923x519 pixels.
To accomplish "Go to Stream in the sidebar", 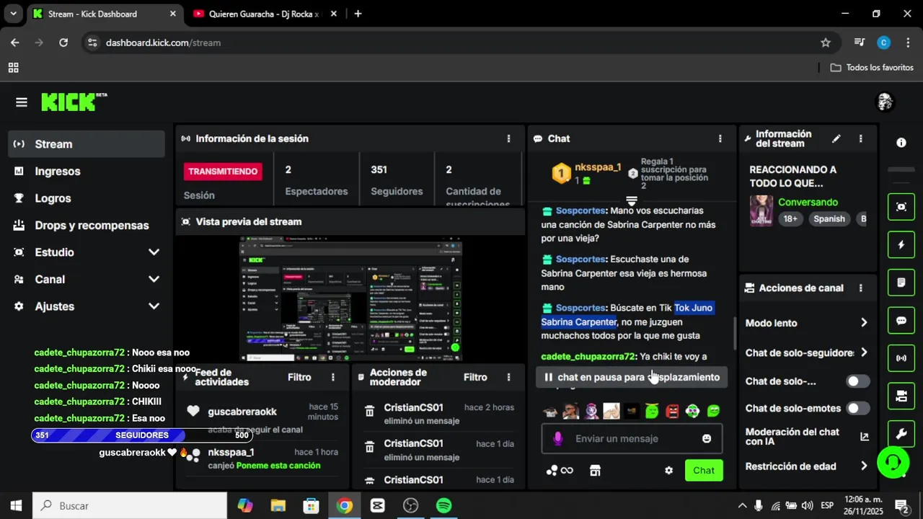I will coord(87,144).
